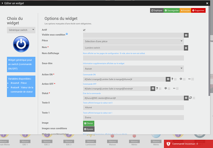The width and height of the screenshot is (213, 148).
Task: Select background E85 3 widget tile
Action: [69, 140]
